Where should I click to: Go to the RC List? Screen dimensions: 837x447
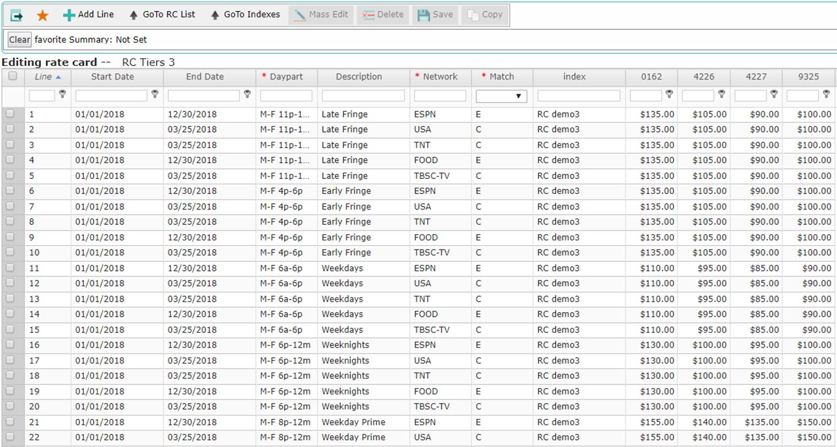coord(162,15)
